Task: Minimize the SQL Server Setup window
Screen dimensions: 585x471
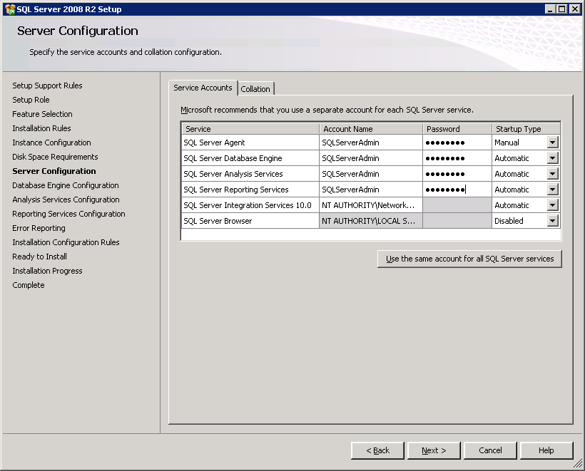Action: click(550, 9)
